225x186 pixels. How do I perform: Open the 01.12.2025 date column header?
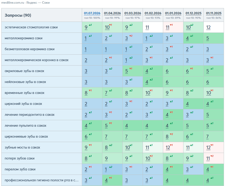[193, 13]
